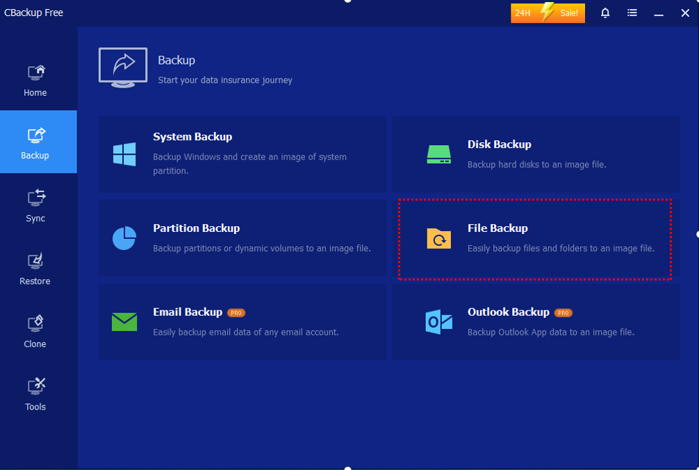Click the Partition Backup pie chart icon
699x470 pixels.
coord(124,238)
